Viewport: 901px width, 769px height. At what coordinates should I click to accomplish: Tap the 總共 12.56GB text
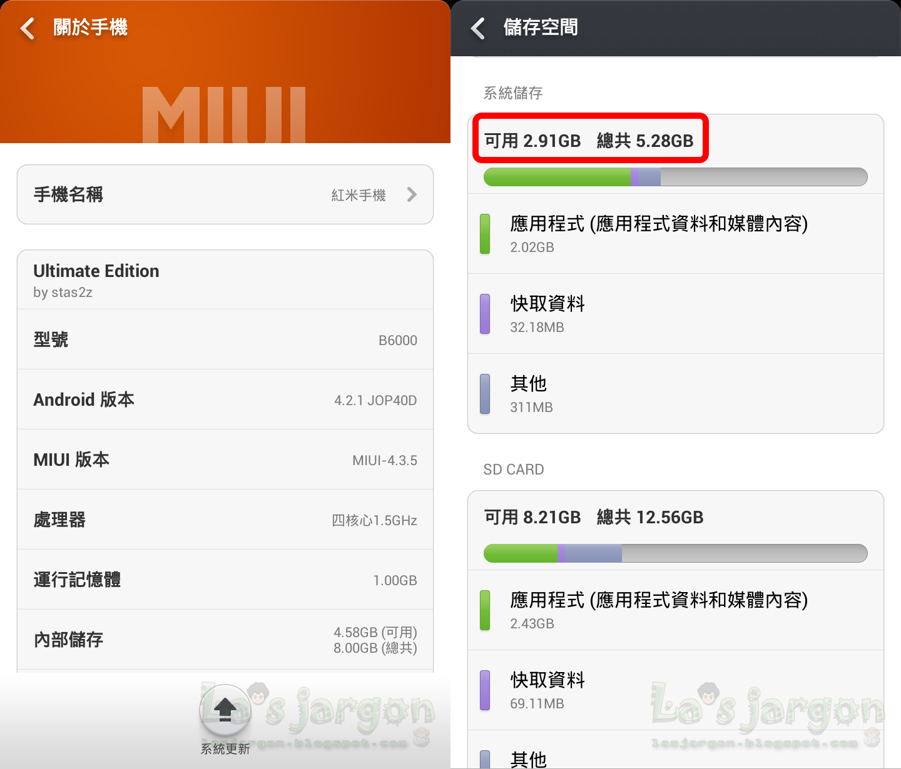pyautogui.click(x=650, y=517)
